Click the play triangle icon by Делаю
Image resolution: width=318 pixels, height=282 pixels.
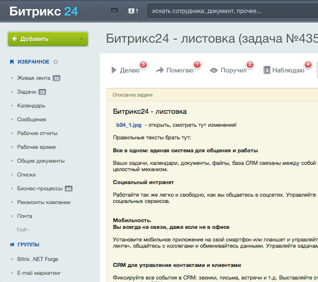(x=114, y=70)
